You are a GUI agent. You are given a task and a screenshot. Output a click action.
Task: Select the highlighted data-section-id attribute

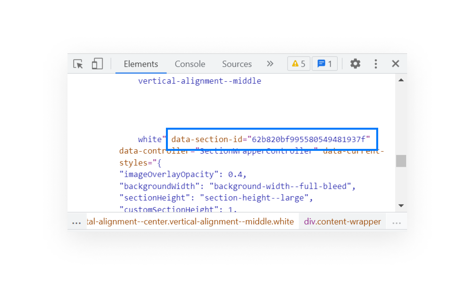[x=271, y=139]
